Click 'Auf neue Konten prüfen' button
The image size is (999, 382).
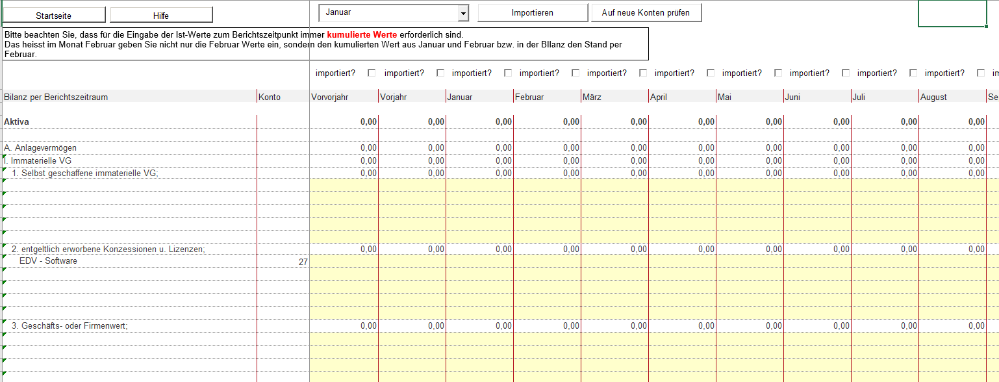pos(646,13)
